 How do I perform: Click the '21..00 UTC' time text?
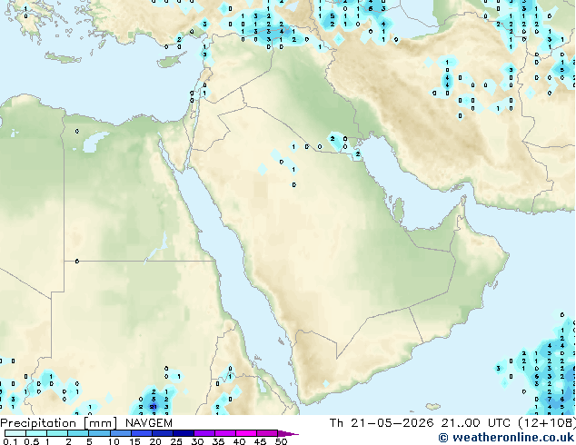click(x=476, y=423)
